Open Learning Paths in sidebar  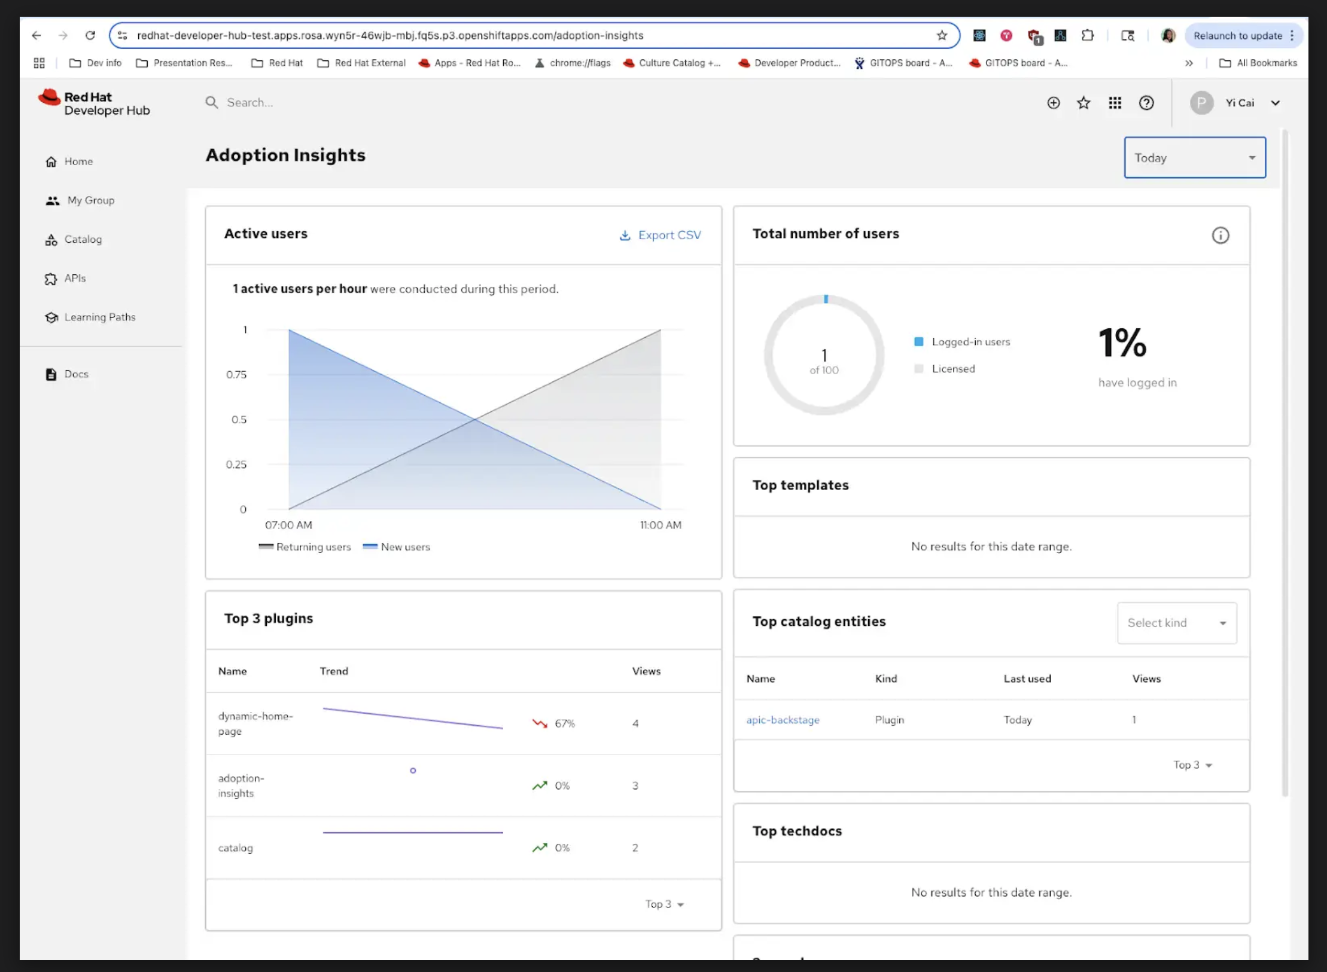pos(99,317)
